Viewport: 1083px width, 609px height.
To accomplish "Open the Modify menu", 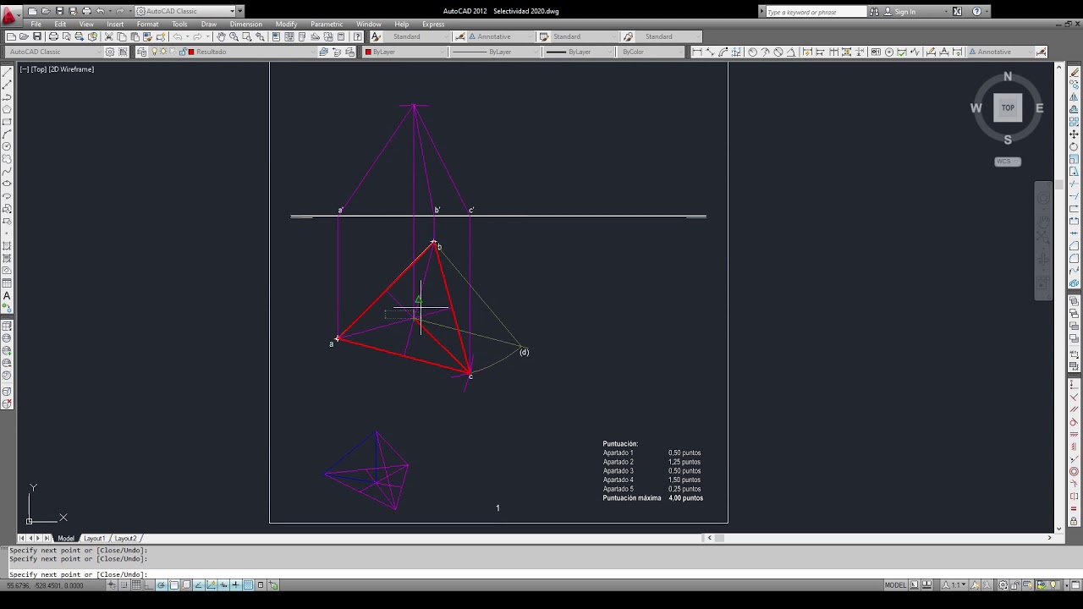I will [286, 25].
